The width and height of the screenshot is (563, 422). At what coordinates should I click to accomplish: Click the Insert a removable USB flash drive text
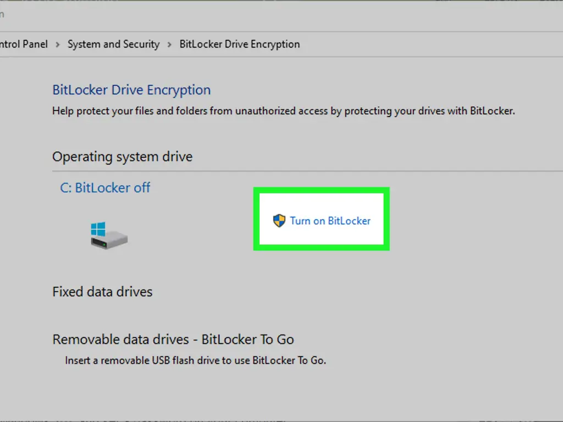coord(195,361)
